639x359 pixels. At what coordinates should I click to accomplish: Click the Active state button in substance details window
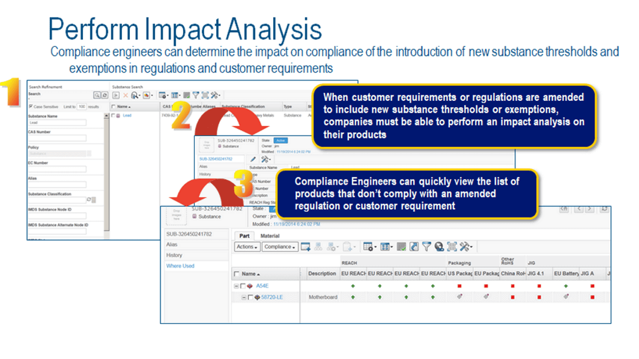click(281, 141)
